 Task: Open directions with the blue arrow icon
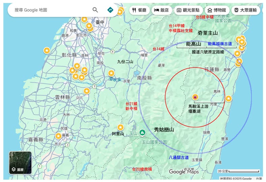(x=110, y=10)
